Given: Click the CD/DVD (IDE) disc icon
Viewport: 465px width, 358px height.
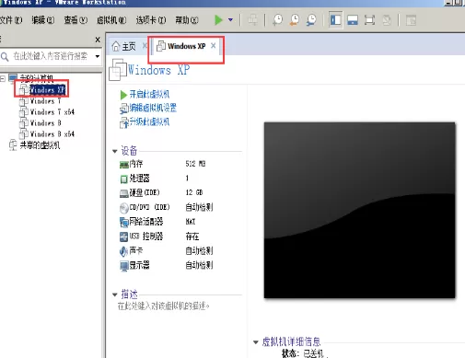Looking at the screenshot, I should pos(124,208).
